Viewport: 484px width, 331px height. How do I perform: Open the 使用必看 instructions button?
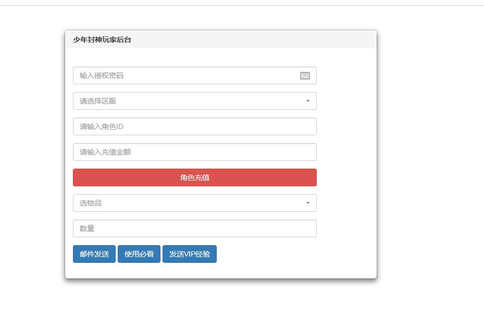coord(139,254)
